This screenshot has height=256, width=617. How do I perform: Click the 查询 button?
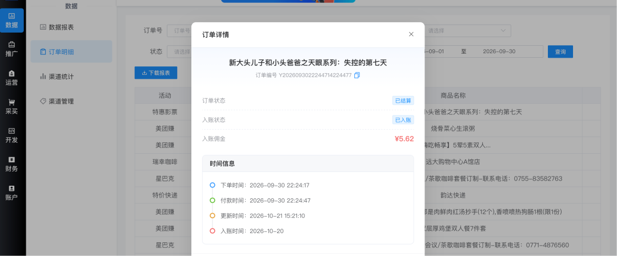[560, 51]
